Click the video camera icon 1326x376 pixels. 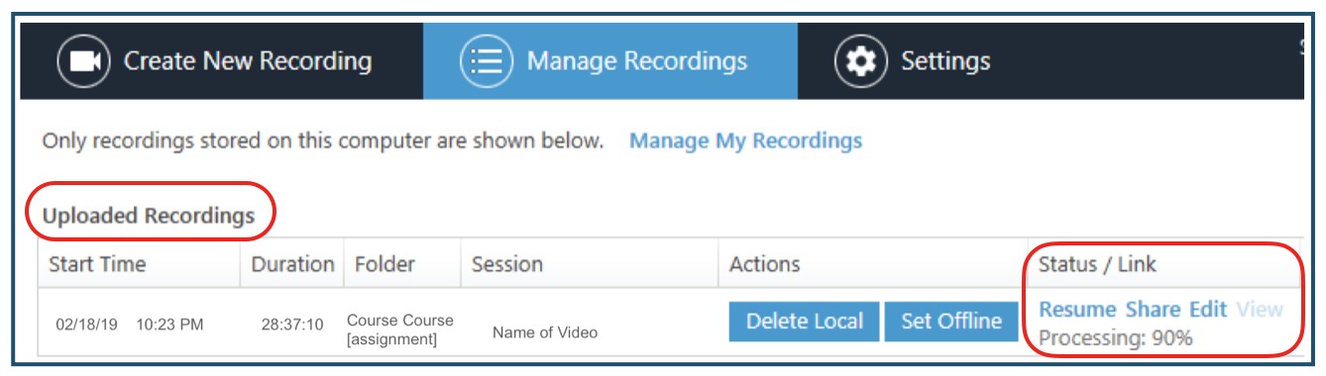(x=83, y=61)
